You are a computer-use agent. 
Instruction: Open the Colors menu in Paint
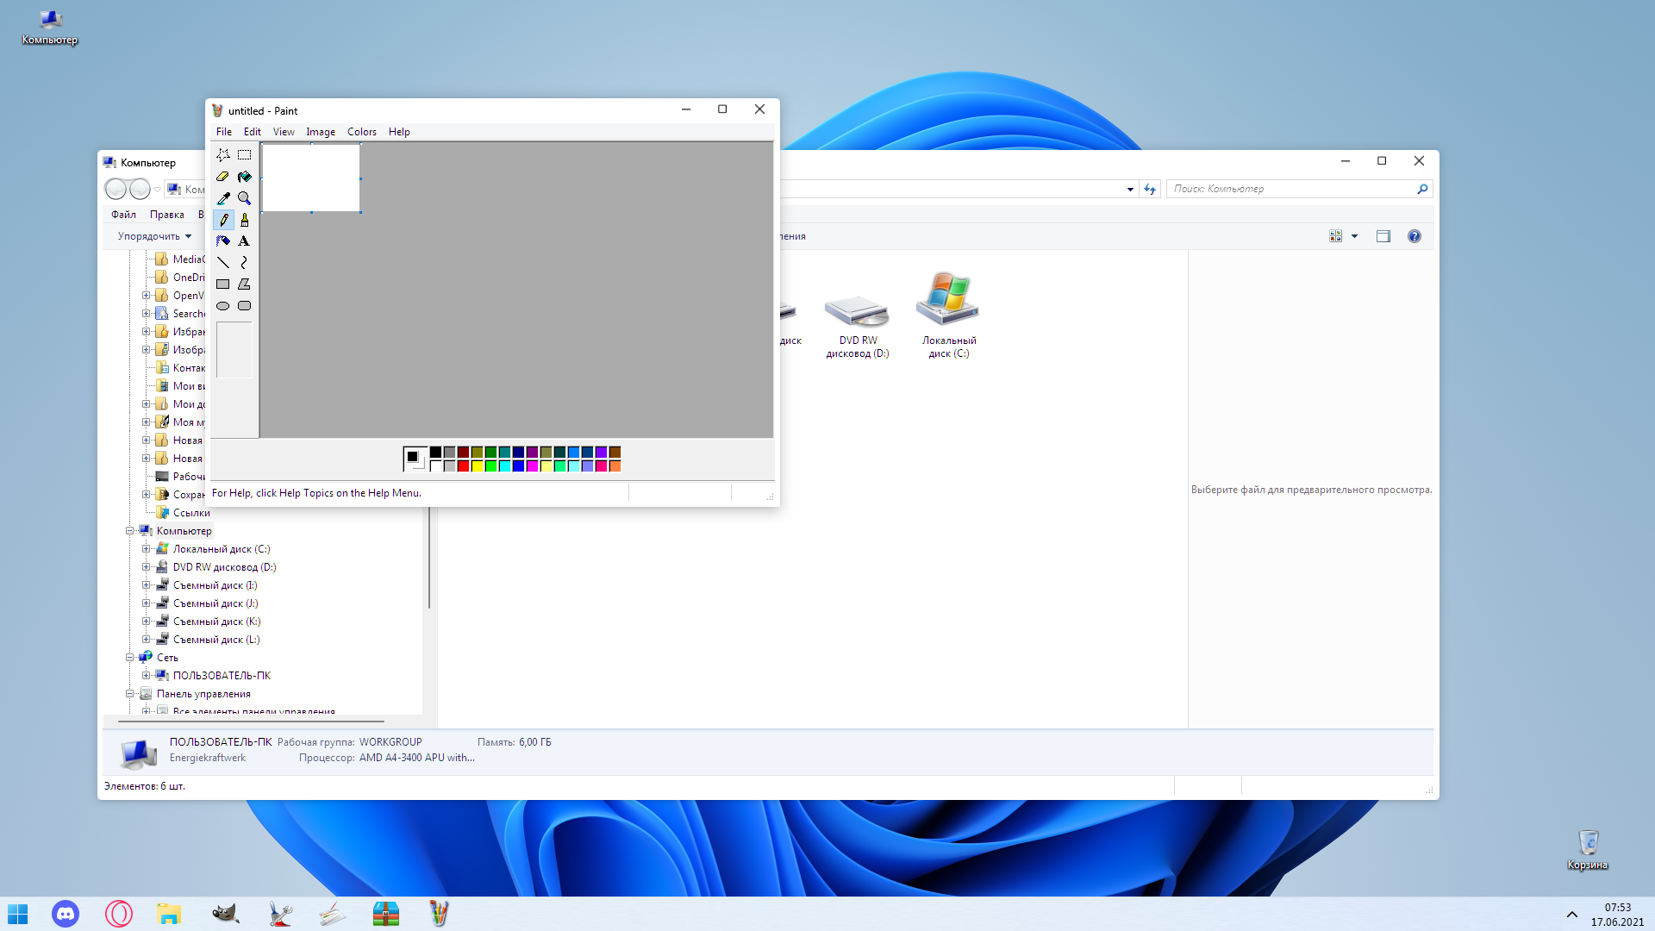[x=361, y=131]
